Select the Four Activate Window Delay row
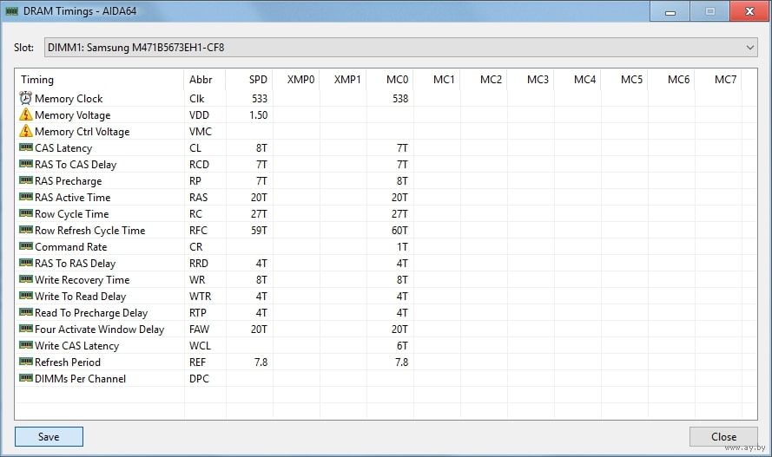Screen dimensions: 772x457 tap(99, 330)
